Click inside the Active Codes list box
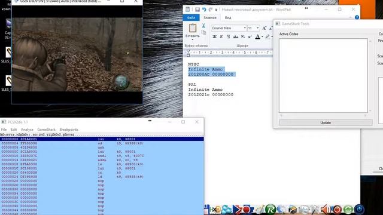383x215 pixels. [x=323, y=75]
